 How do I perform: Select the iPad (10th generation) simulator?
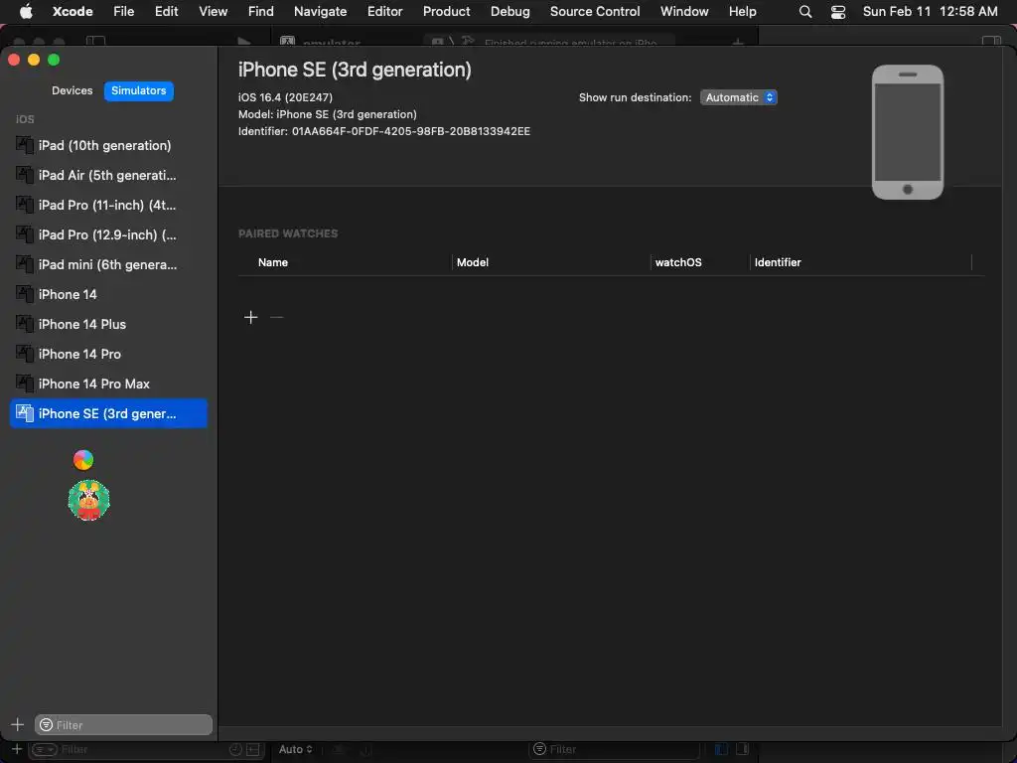108,145
